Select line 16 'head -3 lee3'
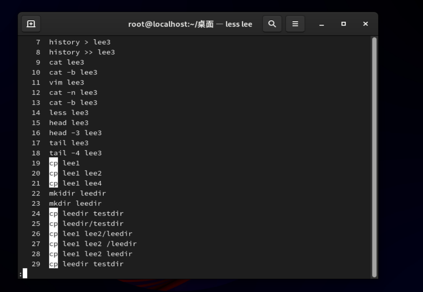423x292 pixels. [75, 133]
